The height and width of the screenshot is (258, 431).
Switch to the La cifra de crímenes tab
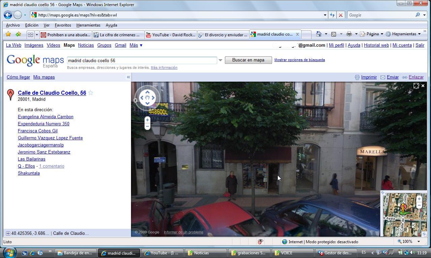118,35
